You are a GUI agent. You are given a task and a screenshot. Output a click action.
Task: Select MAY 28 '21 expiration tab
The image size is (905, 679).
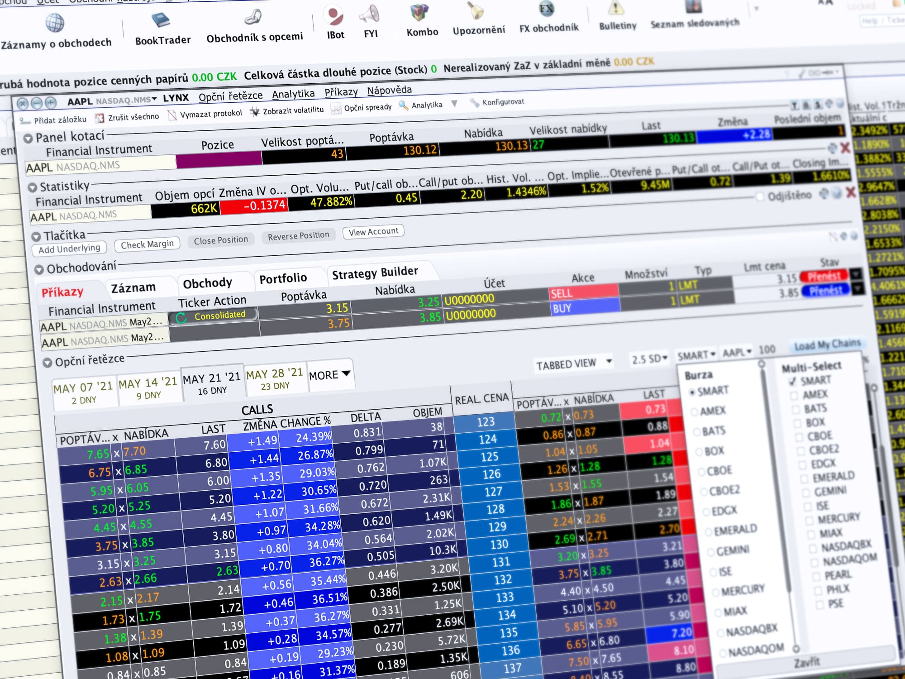275,379
